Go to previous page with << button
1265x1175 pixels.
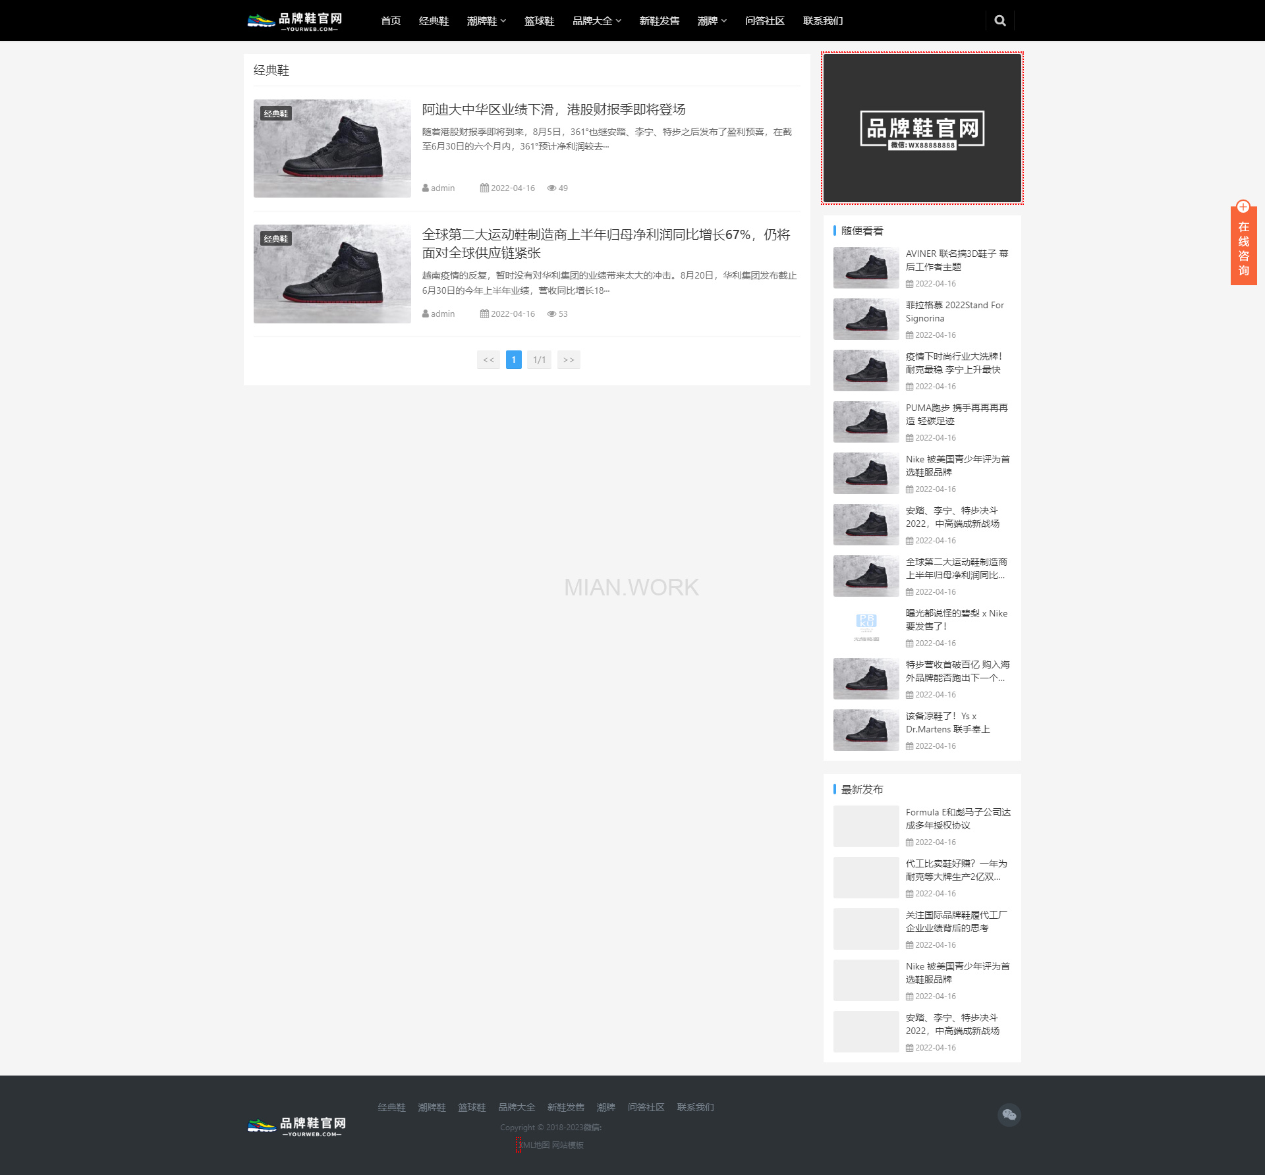coord(488,360)
